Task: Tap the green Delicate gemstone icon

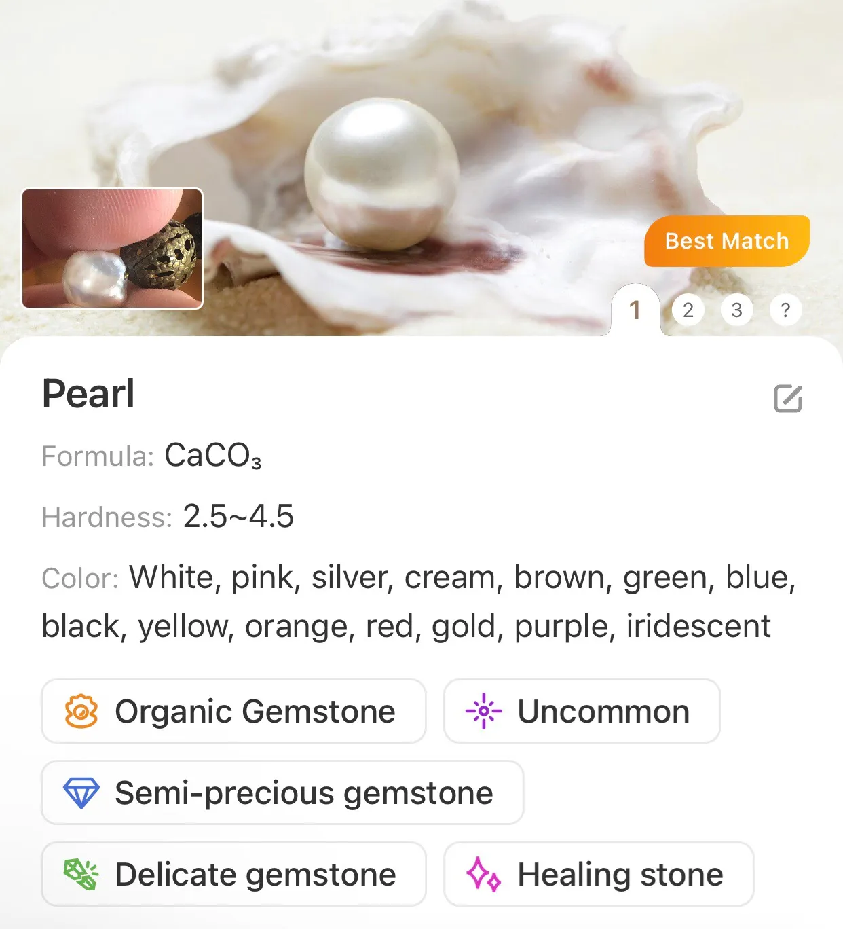Action: [81, 874]
